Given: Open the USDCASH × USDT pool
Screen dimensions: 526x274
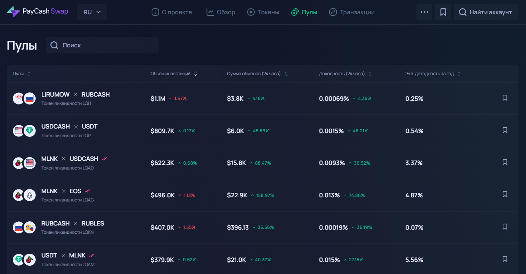Looking at the screenshot, I should [70, 127].
